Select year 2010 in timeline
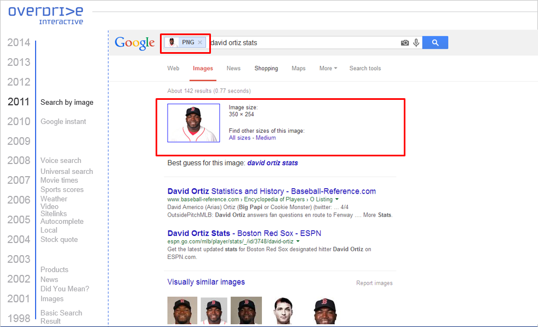This screenshot has height=327, width=538. click(x=19, y=121)
